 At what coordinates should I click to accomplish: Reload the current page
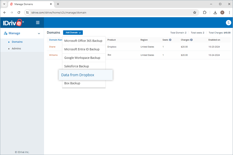19,12
